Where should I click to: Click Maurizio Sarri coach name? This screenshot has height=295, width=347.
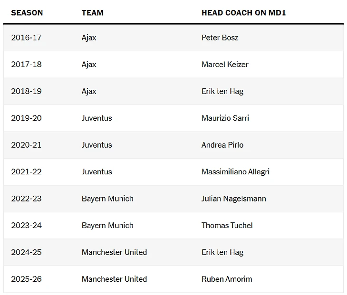click(x=225, y=118)
